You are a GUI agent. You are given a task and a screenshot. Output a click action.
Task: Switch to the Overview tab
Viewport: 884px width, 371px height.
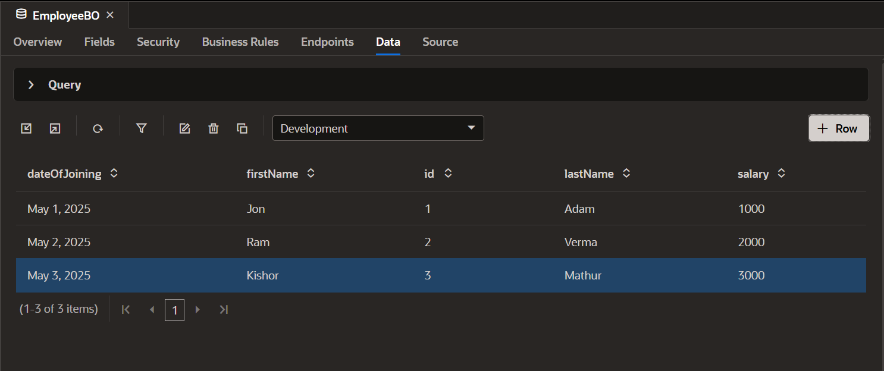(x=37, y=42)
